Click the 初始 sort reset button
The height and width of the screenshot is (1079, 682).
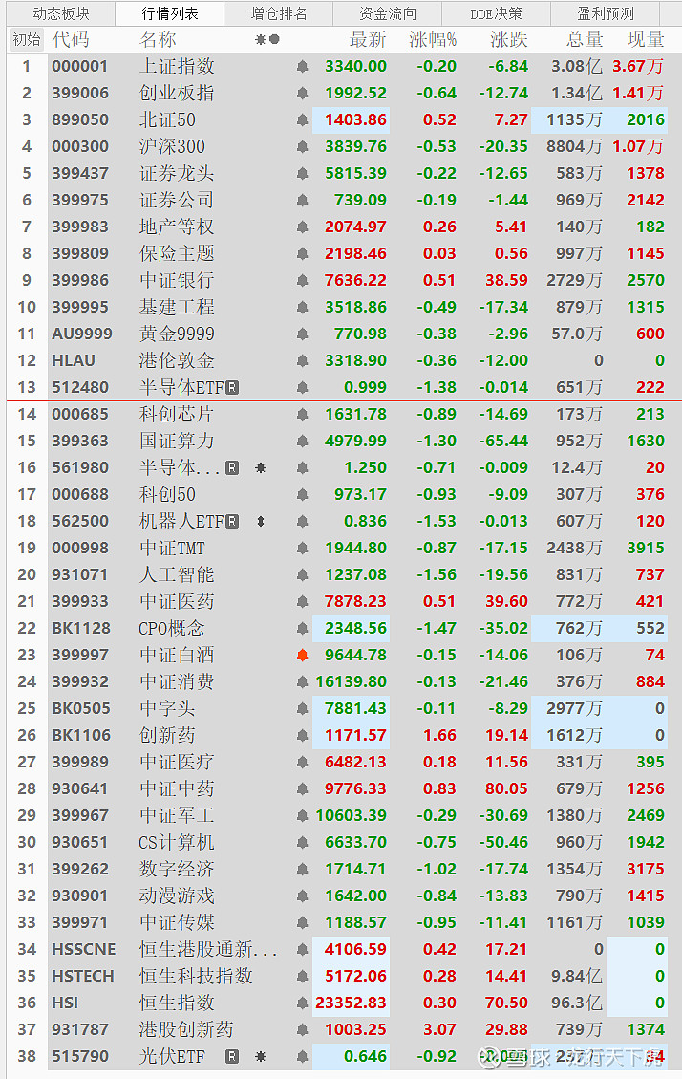[27, 40]
